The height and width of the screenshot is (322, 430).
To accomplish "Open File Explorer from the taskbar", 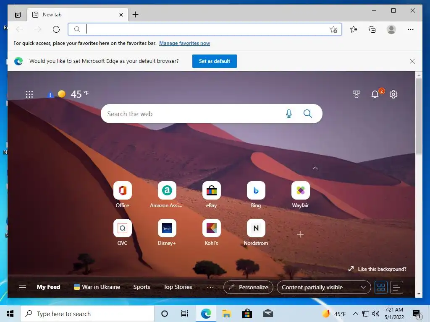I will 226,314.
